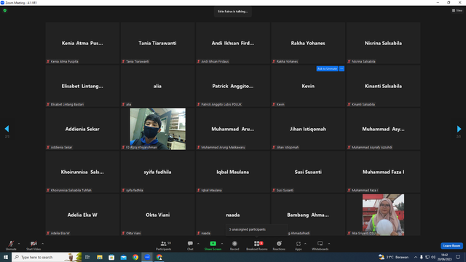Select Tania Tiarawanti's participant tile
This screenshot has width=466, height=262.
point(157,43)
